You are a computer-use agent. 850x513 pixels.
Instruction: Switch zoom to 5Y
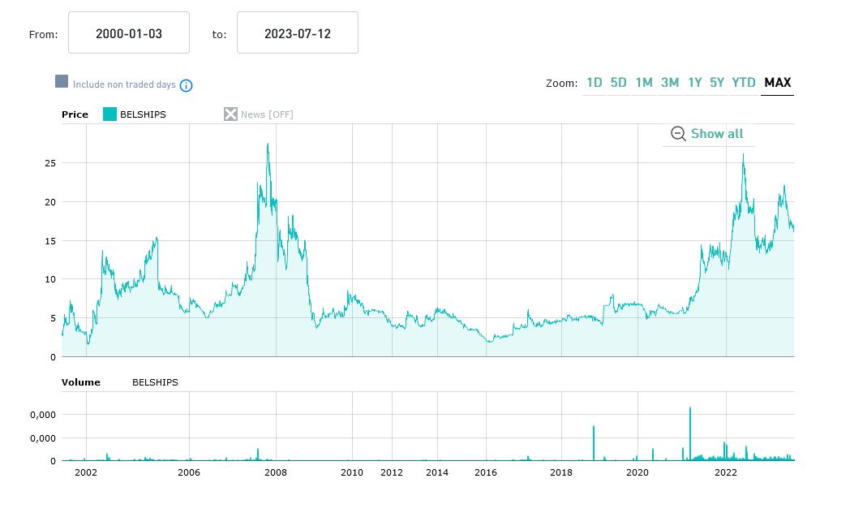(x=717, y=83)
